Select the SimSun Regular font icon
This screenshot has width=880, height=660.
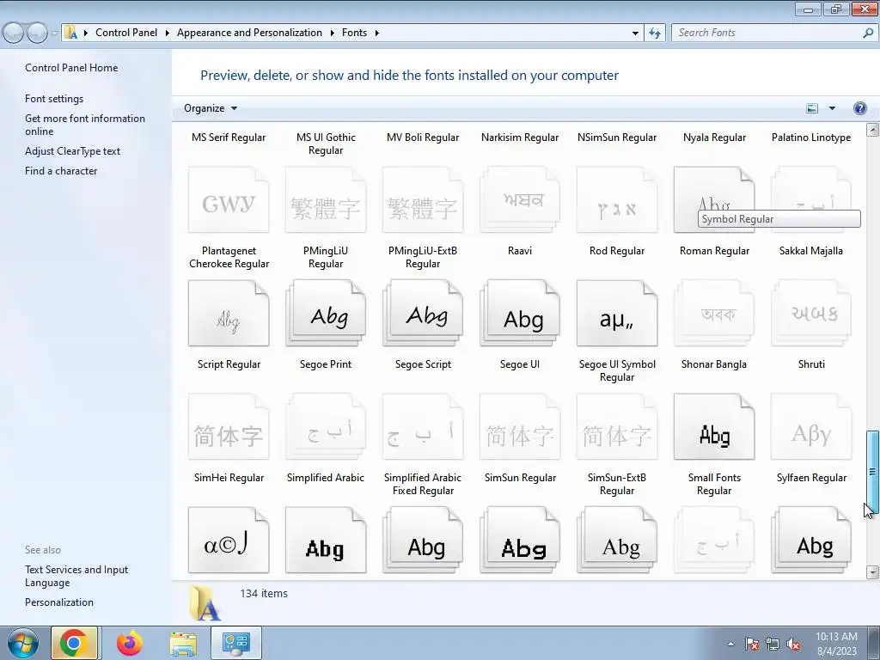520,426
